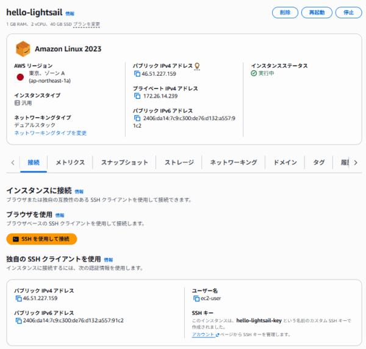Click 情報 next to hello-lightsail title
366x349 pixels.
pyautogui.click(x=70, y=14)
